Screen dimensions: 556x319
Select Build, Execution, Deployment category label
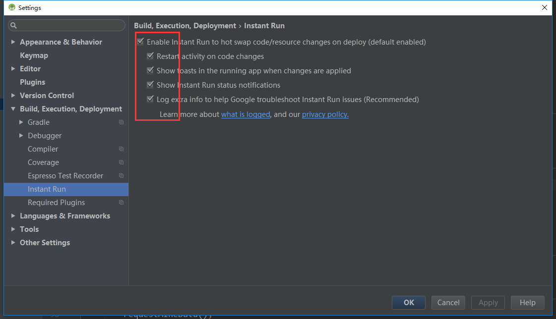click(x=71, y=109)
